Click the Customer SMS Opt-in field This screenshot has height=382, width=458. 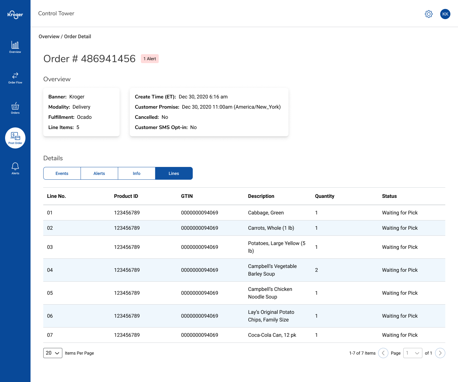(166, 127)
